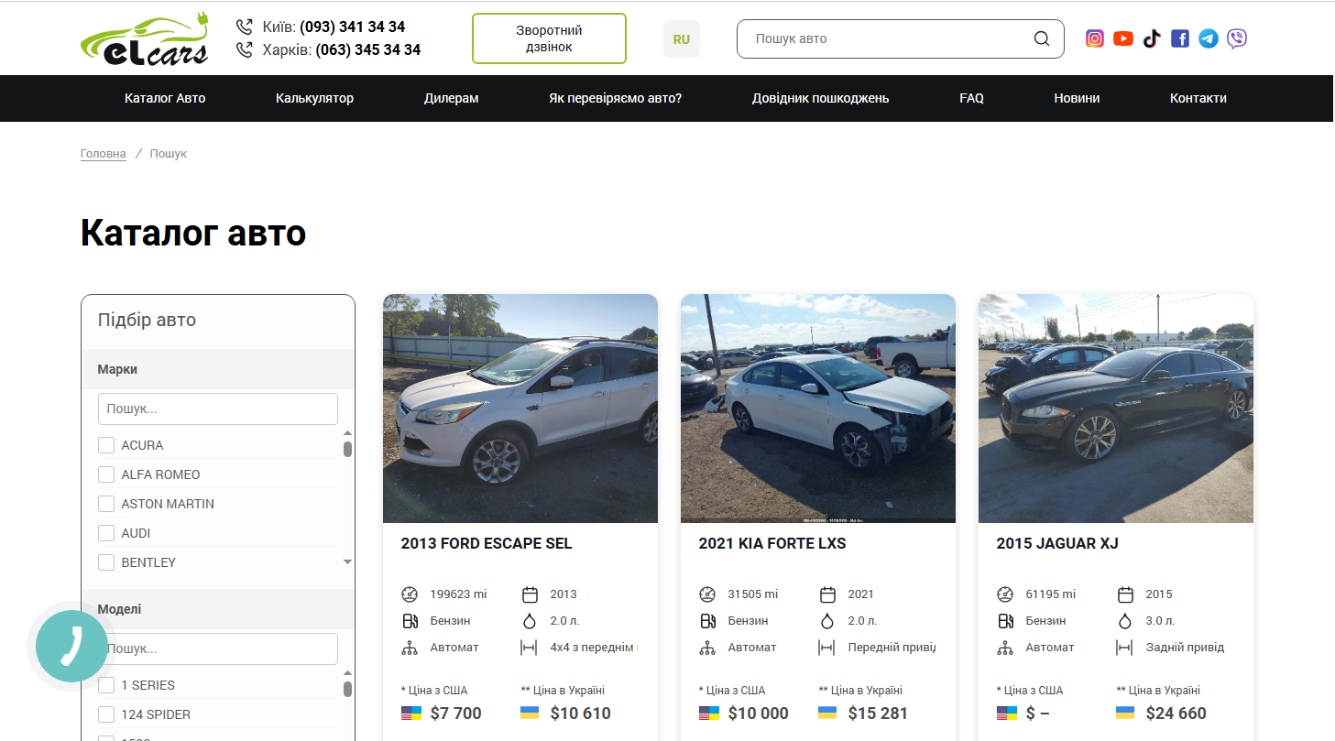Screen dimensions: 1335x741
Task: Open 2015 JAGUAR XJ title link
Action: (1057, 543)
